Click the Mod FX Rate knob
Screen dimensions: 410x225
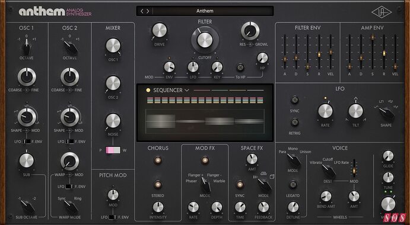pos(193,207)
